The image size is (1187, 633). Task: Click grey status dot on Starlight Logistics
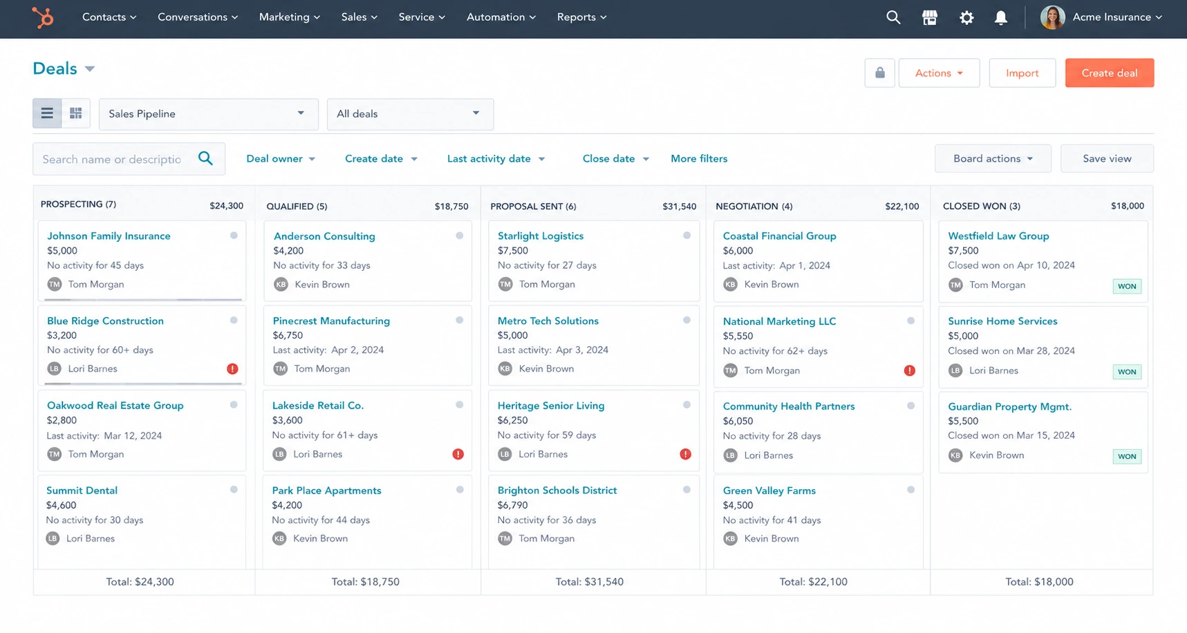click(x=686, y=236)
